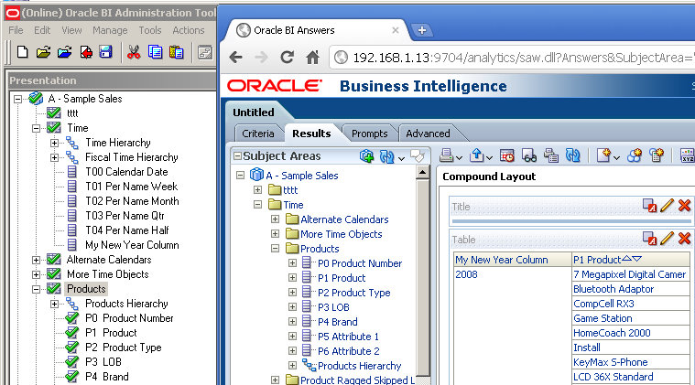Click the refresh icon in Subject Areas header
Viewport: 695px width, 385px height.
point(386,156)
